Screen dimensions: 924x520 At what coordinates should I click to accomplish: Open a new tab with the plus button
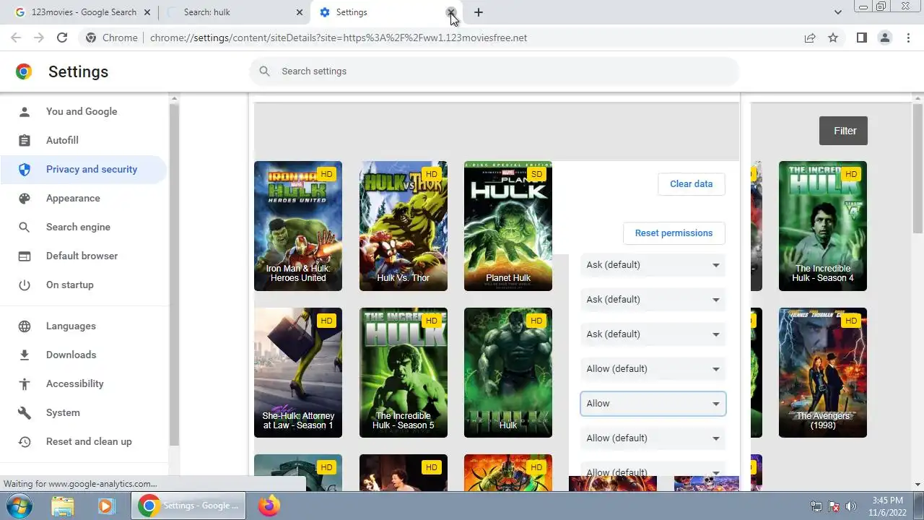[478, 12]
